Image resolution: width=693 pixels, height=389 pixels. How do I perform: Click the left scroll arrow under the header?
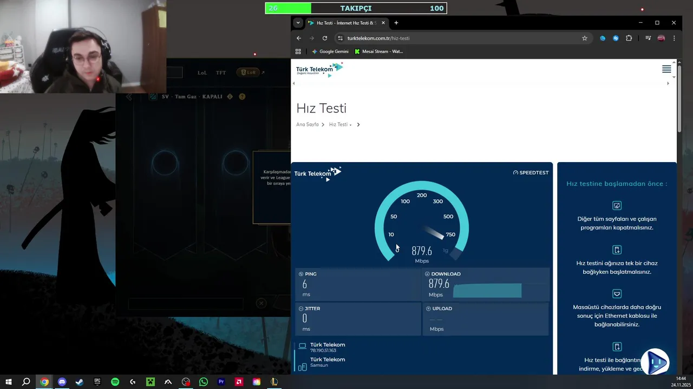tap(293, 83)
